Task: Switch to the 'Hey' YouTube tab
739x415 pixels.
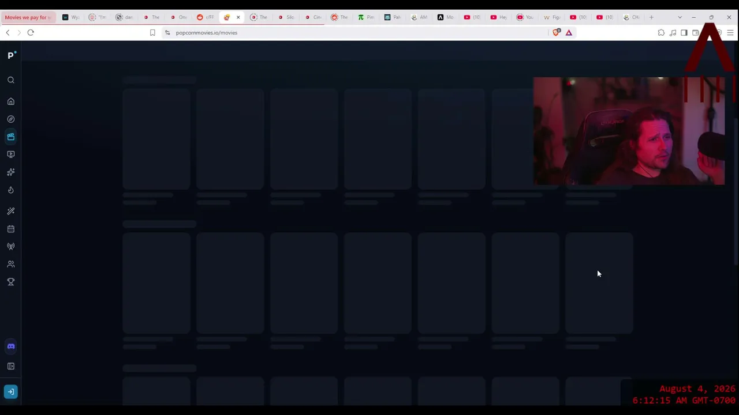Action: point(500,17)
